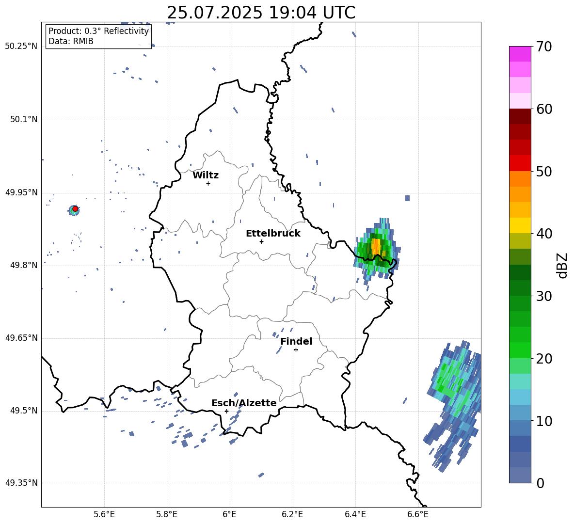Click the 6°E longitude label
The image size is (574, 524).
(229, 514)
